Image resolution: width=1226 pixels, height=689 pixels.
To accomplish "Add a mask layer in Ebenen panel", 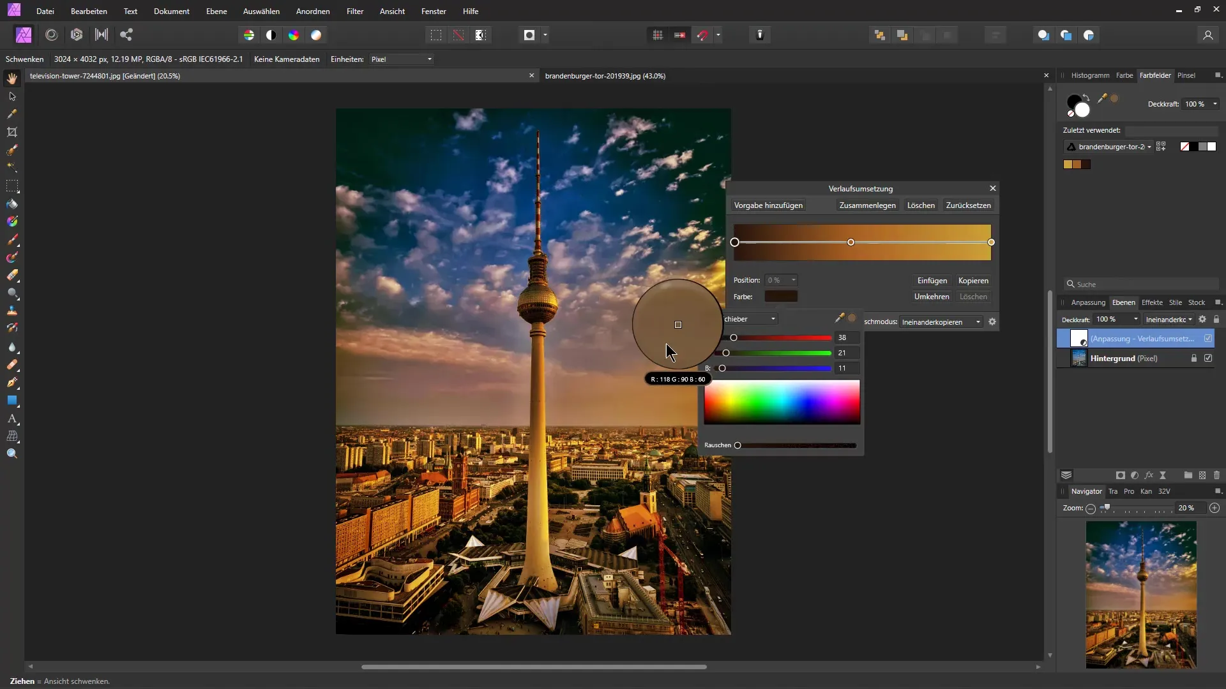I will coord(1121,475).
